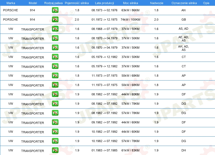Click the fuel icon in the 10.1982 DF row
The image size is (215, 155).
coord(55,131)
